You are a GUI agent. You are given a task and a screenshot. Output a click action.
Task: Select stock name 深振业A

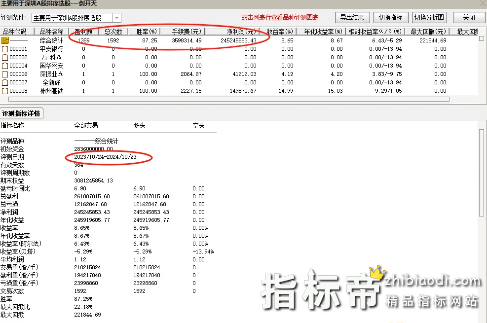(51, 74)
